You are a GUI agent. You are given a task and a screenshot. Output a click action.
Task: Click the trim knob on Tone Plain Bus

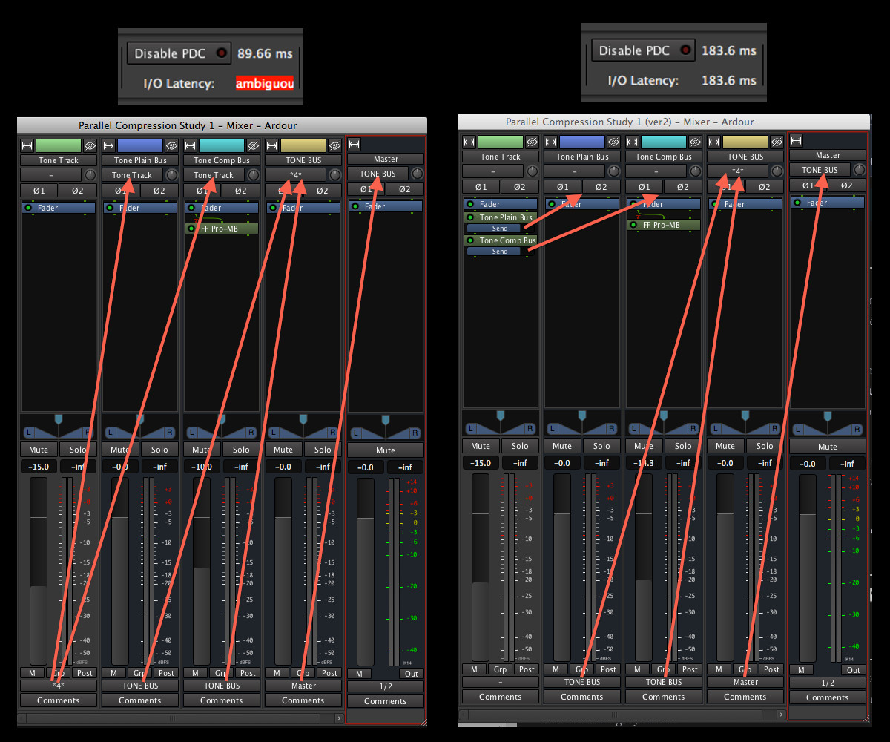[x=172, y=175]
